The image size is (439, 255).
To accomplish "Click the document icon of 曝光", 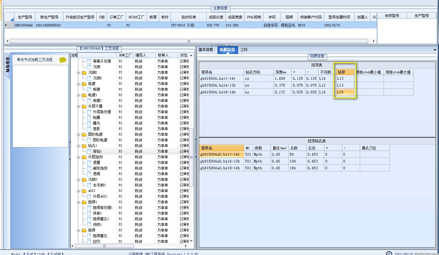I will 89,123.
